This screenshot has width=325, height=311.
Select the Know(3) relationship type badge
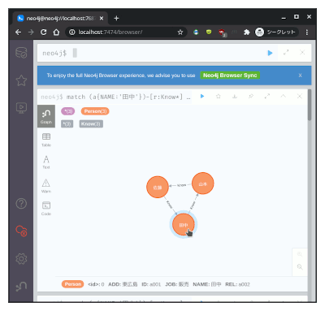pyautogui.click(x=91, y=124)
